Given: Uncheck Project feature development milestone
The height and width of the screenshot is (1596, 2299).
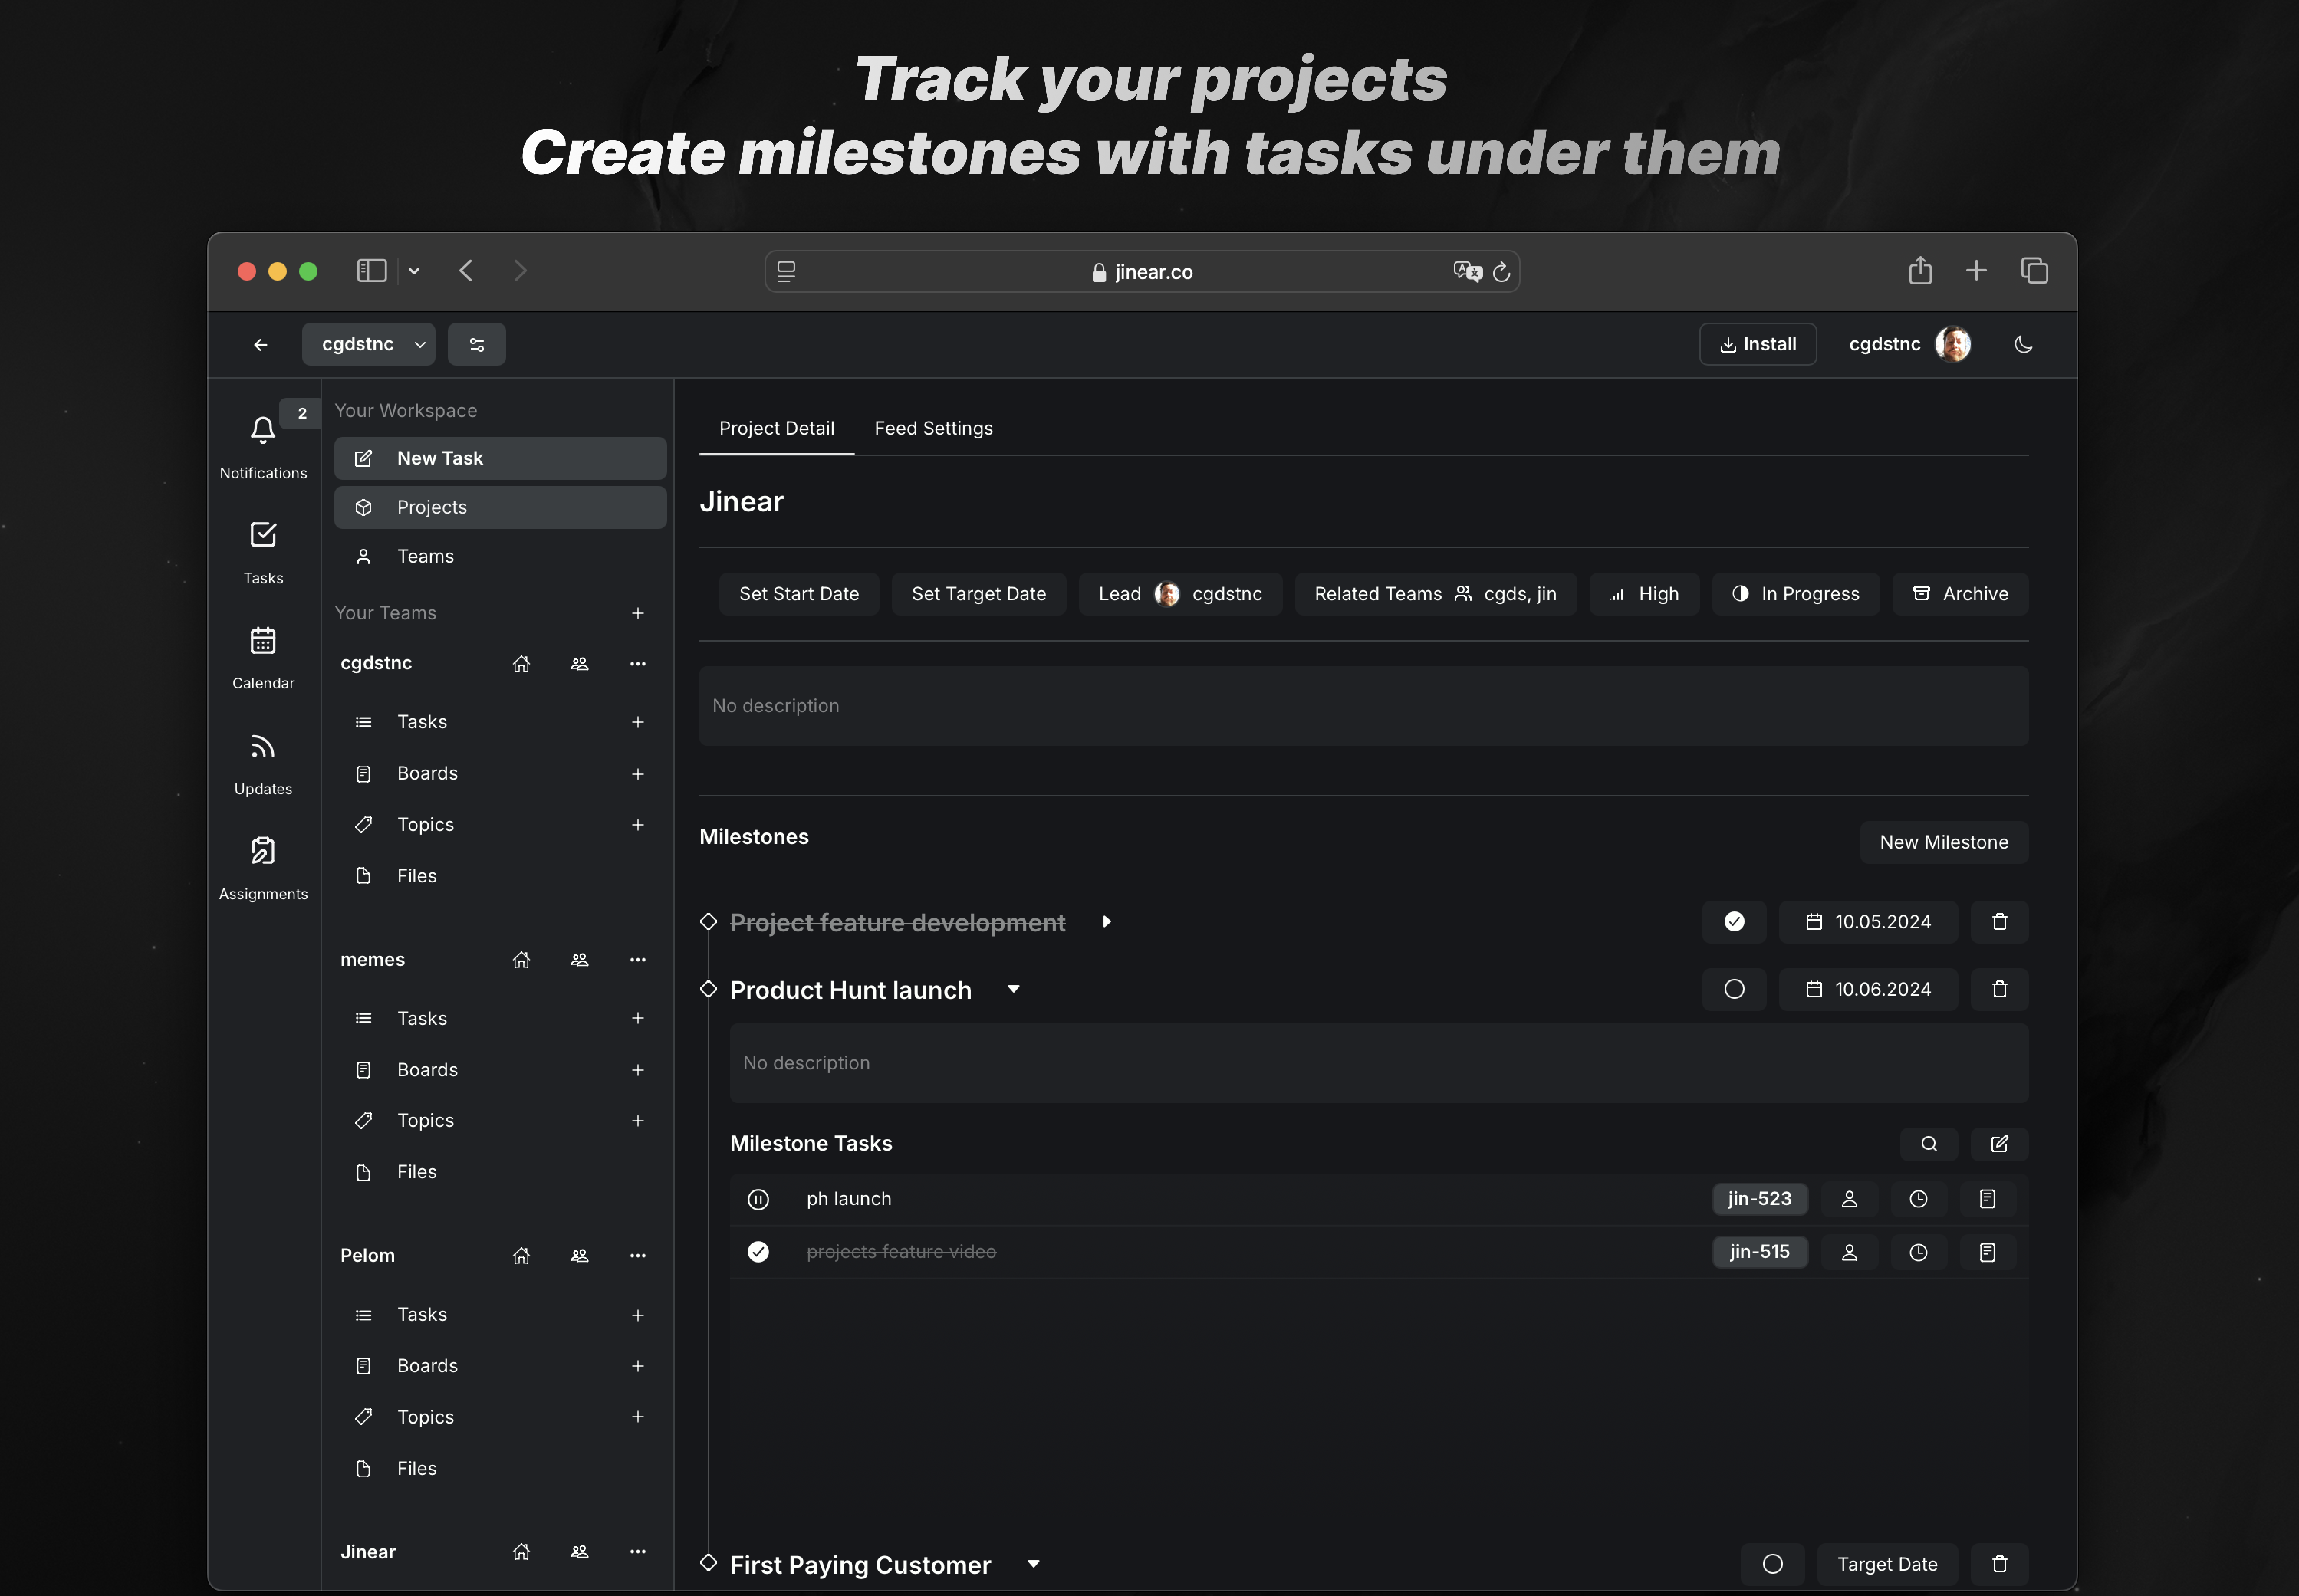Looking at the screenshot, I should [1734, 922].
